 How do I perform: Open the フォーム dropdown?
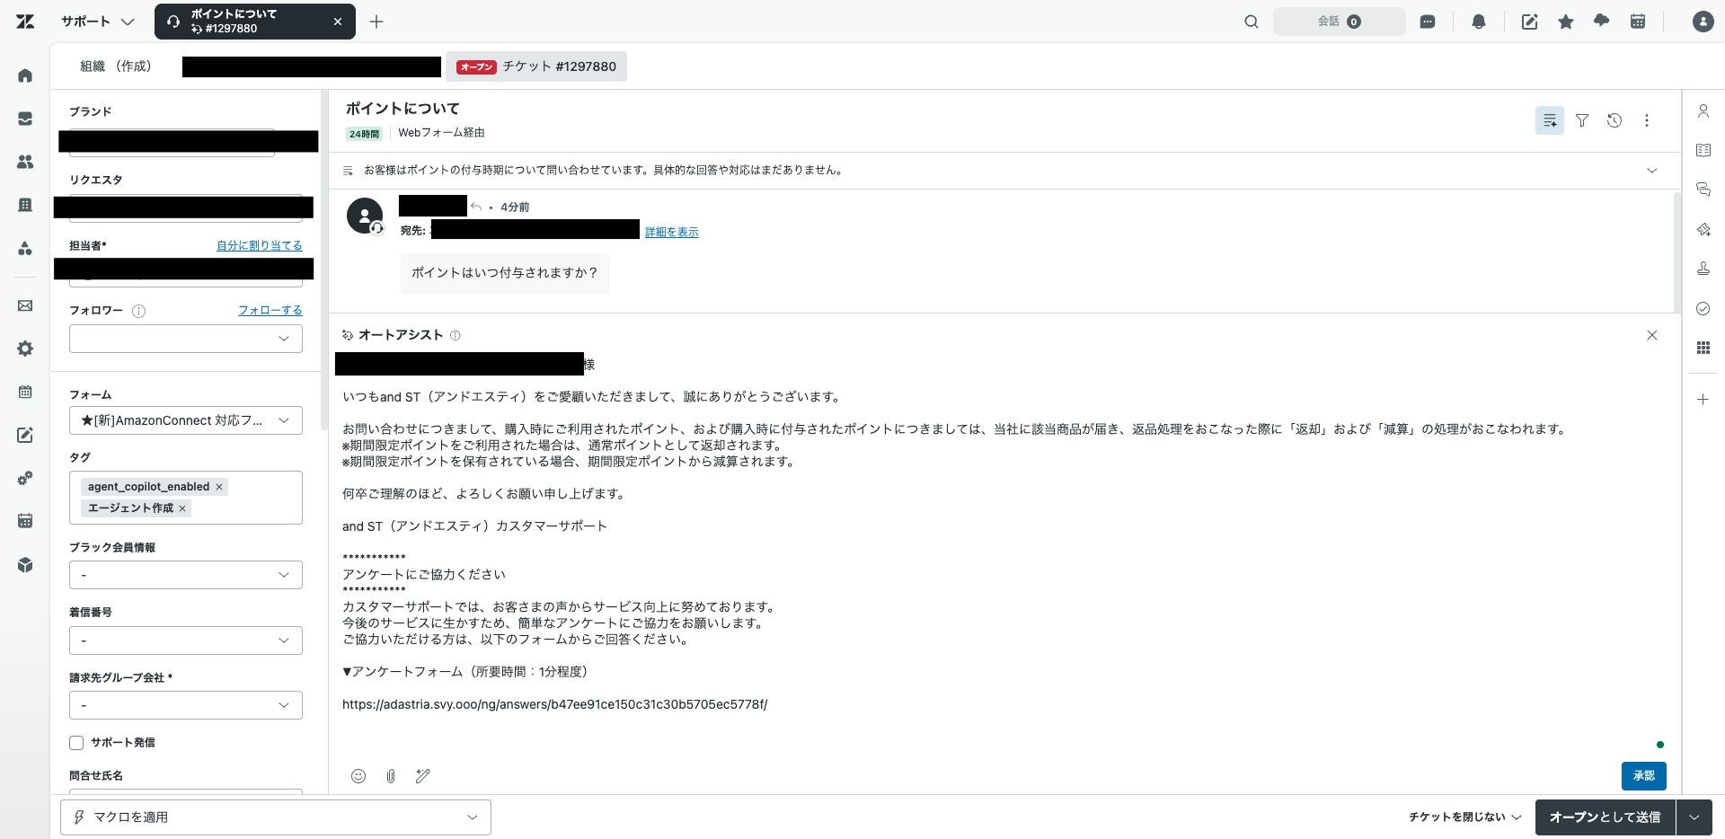186,420
